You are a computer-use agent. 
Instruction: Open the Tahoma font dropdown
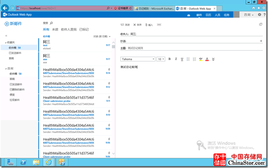click(x=138, y=59)
